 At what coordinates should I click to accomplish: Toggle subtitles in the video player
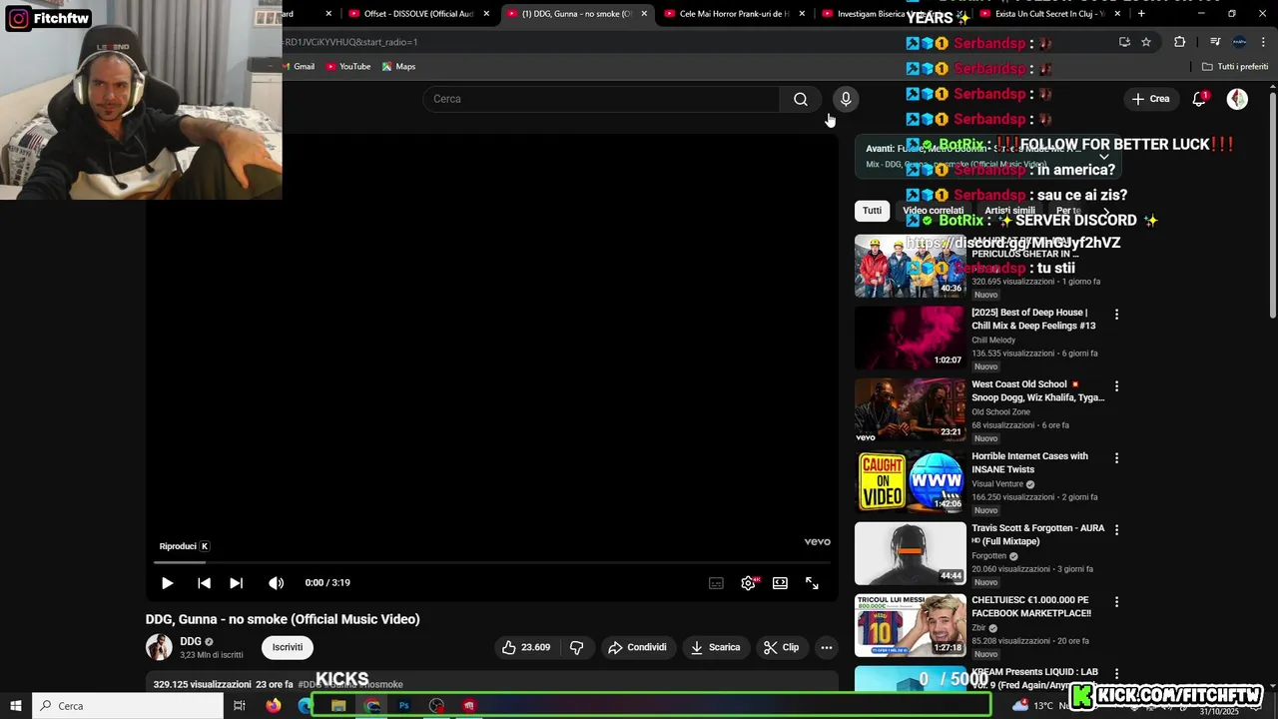pyautogui.click(x=716, y=583)
